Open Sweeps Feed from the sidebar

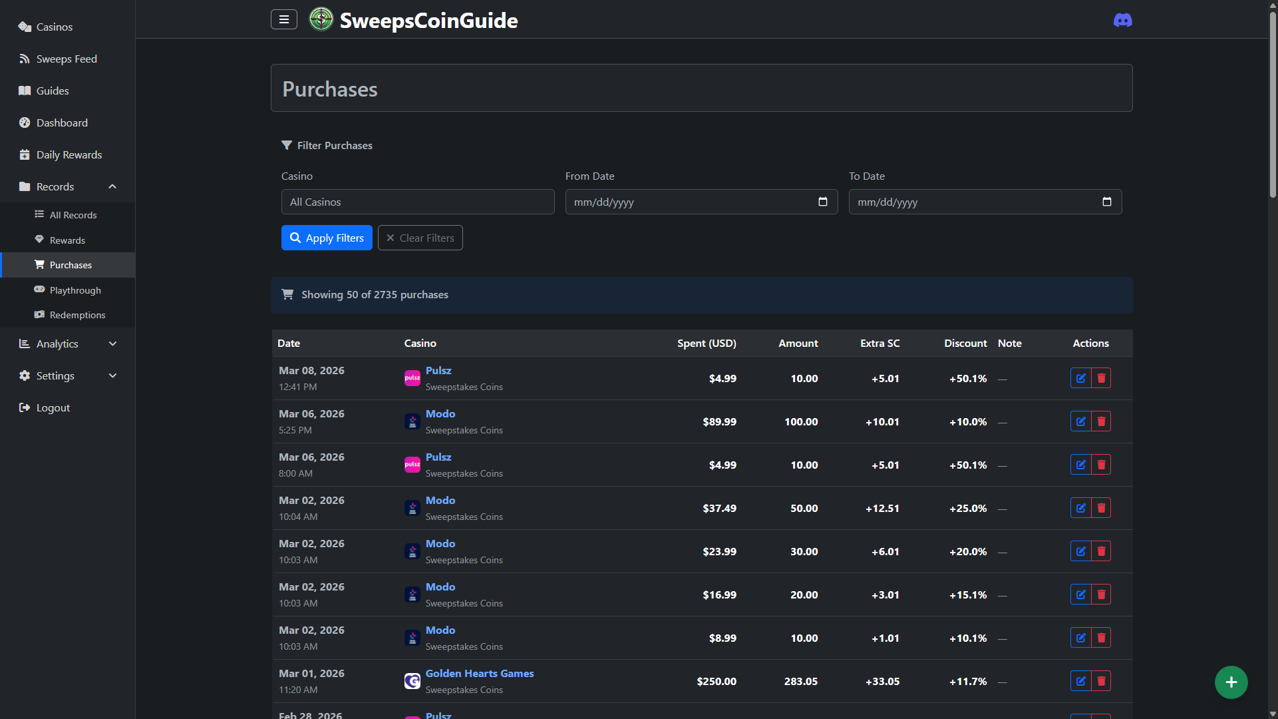tap(67, 59)
